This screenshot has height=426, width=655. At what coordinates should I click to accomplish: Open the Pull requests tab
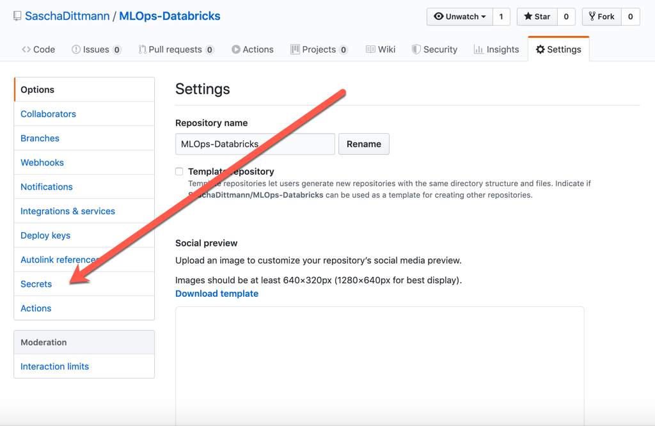(x=176, y=49)
